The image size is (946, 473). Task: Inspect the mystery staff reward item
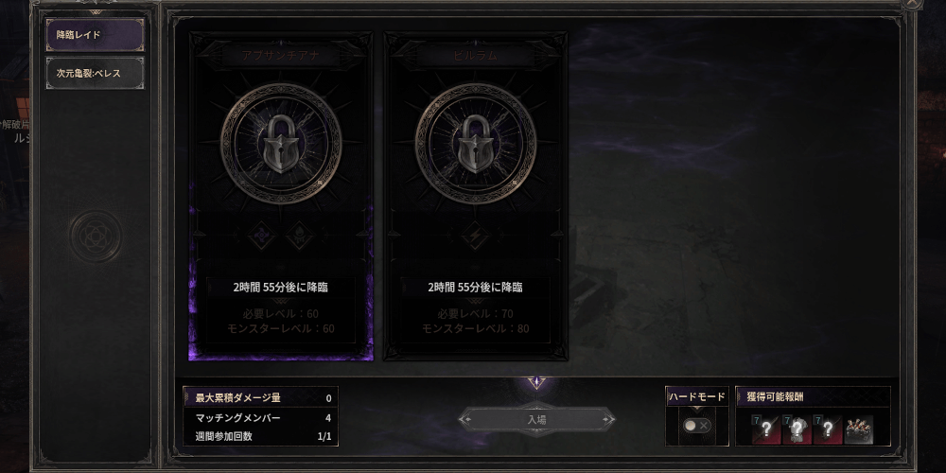827,429
